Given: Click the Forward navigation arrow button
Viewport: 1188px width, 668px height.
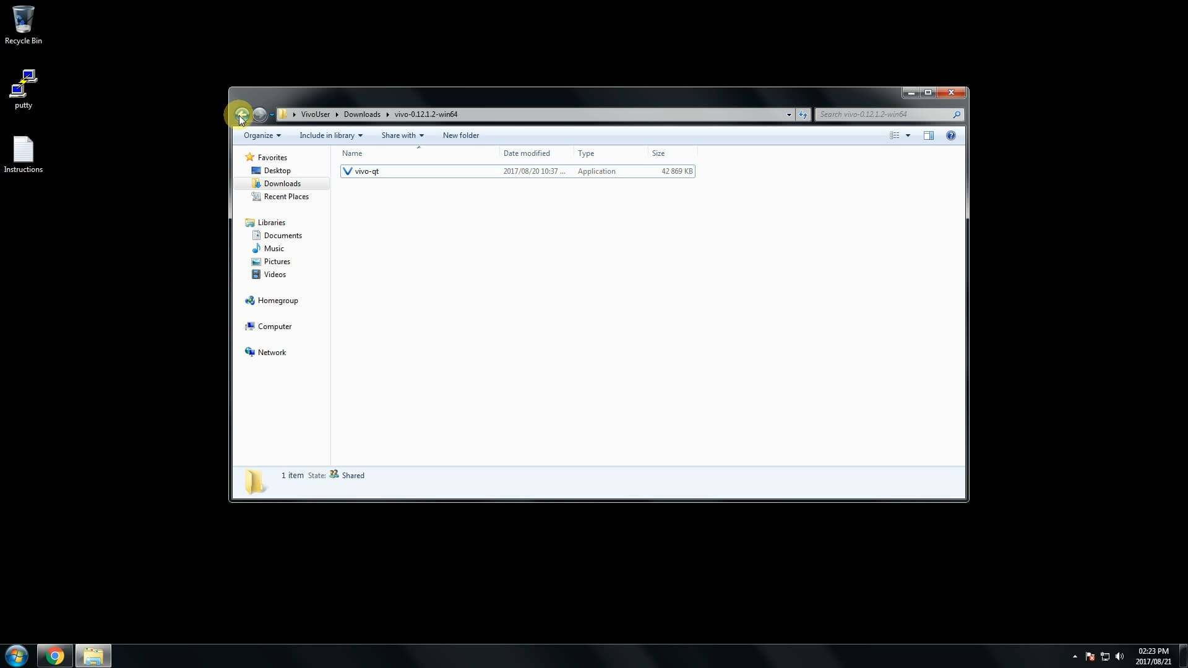Looking at the screenshot, I should [260, 114].
